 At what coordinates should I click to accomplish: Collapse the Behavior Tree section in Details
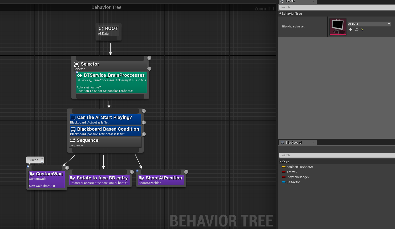279,13
